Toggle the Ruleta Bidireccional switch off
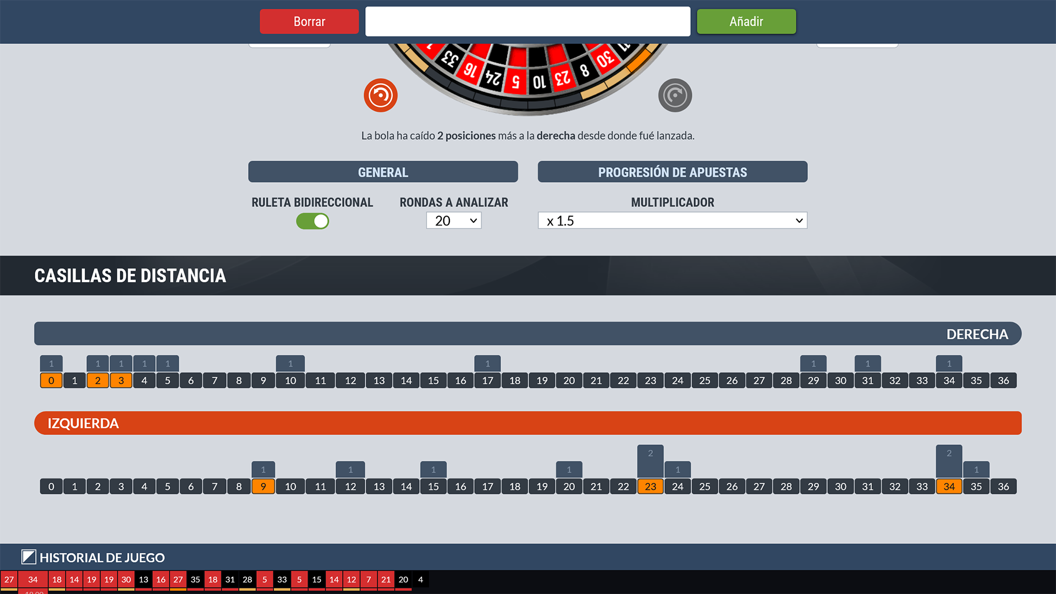Image resolution: width=1056 pixels, height=594 pixels. coord(312,221)
